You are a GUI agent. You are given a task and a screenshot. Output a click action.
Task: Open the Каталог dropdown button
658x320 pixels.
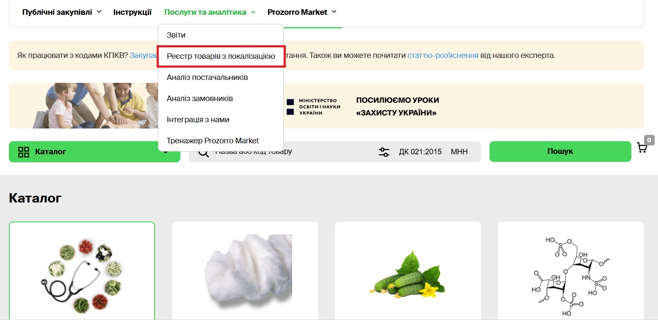pos(94,152)
